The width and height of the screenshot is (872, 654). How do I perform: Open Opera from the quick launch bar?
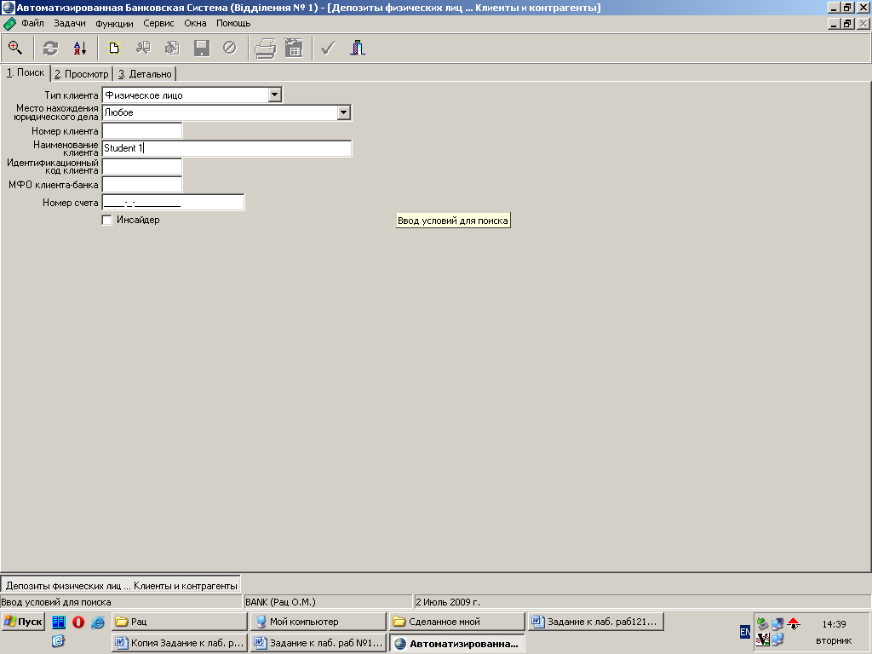tap(78, 622)
